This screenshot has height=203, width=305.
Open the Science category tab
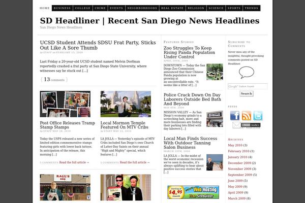(x=216, y=8)
